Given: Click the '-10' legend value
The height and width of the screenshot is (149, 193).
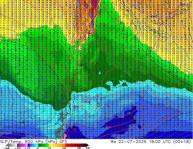Looking at the screenshot, I should [27, 148].
